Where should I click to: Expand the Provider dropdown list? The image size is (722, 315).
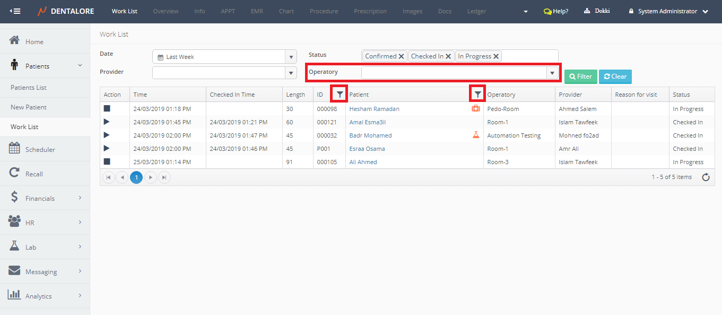click(291, 73)
